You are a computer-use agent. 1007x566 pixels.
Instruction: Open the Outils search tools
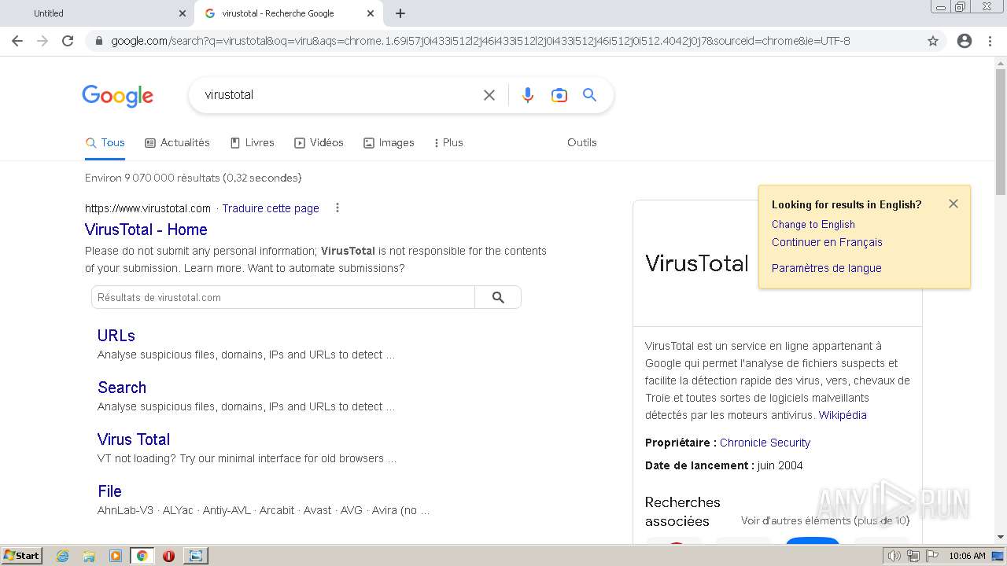[x=582, y=142]
